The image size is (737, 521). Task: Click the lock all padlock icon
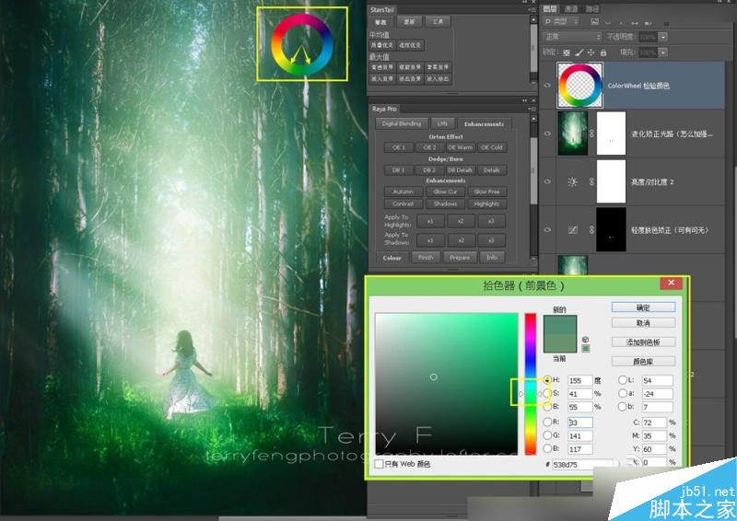603,52
